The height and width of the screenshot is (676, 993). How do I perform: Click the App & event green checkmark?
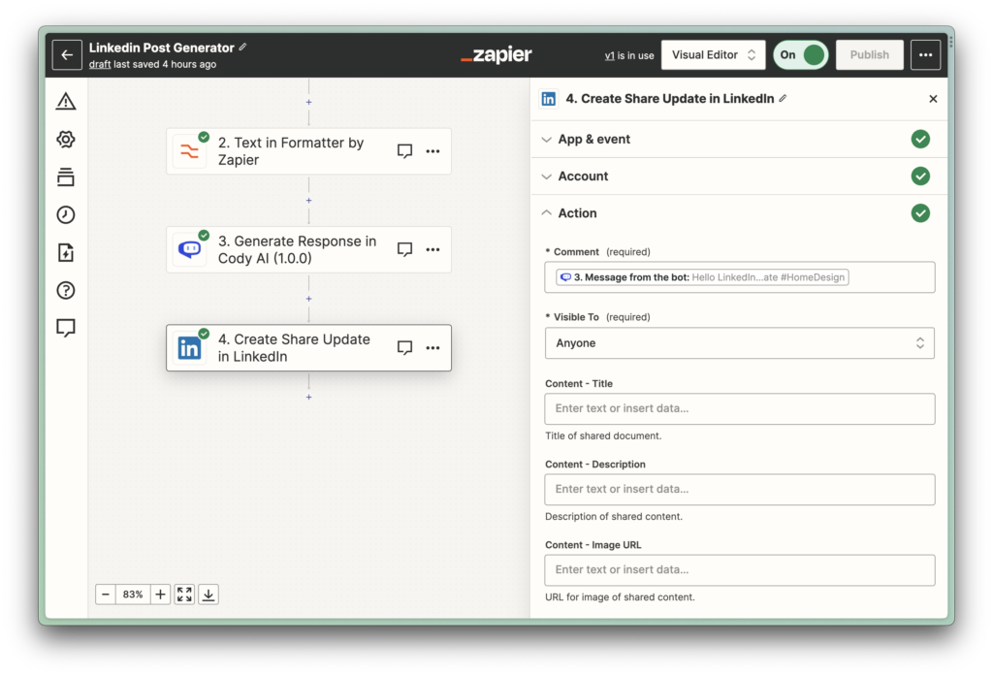[x=920, y=140]
